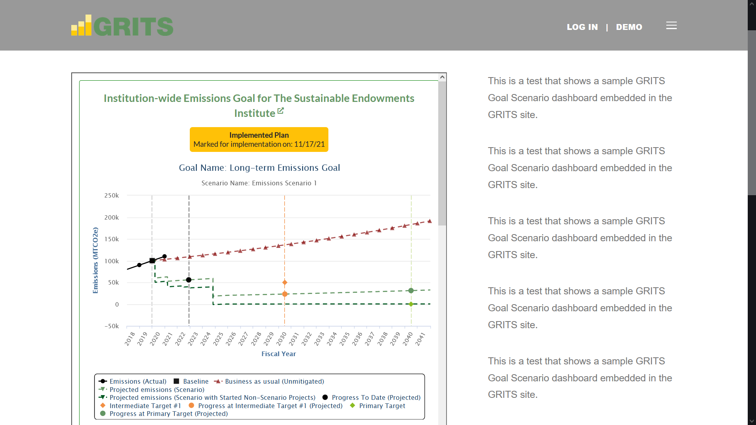Click the 2021 actual emissions dot
Image resolution: width=756 pixels, height=425 pixels.
(x=165, y=257)
